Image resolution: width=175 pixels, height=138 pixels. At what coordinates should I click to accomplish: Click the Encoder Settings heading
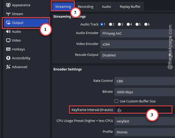(67, 69)
